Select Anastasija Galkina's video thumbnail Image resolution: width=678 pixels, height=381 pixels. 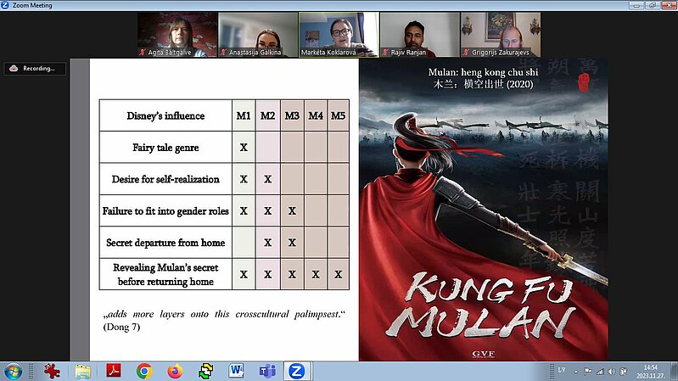pyautogui.click(x=258, y=35)
